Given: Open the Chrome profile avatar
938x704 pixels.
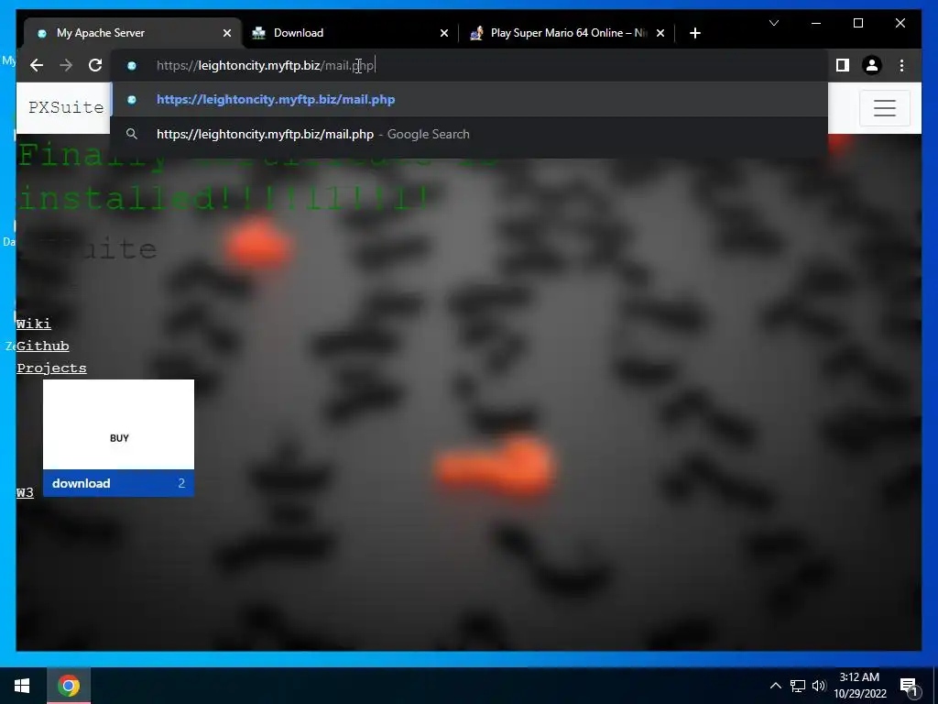Looking at the screenshot, I should pyautogui.click(x=872, y=65).
